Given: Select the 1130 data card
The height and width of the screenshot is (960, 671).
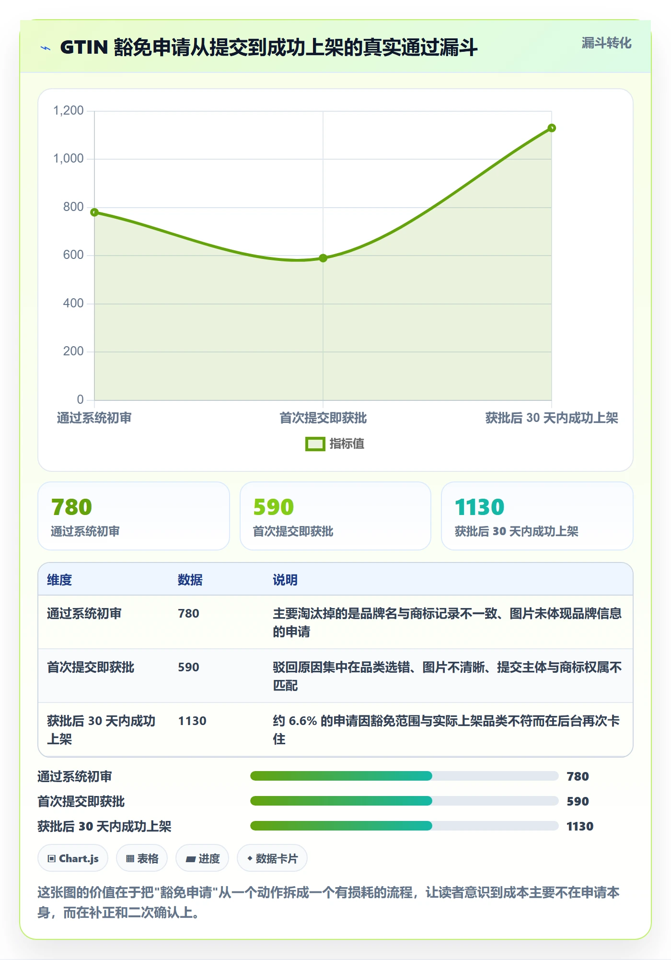Looking at the screenshot, I should pos(537,516).
